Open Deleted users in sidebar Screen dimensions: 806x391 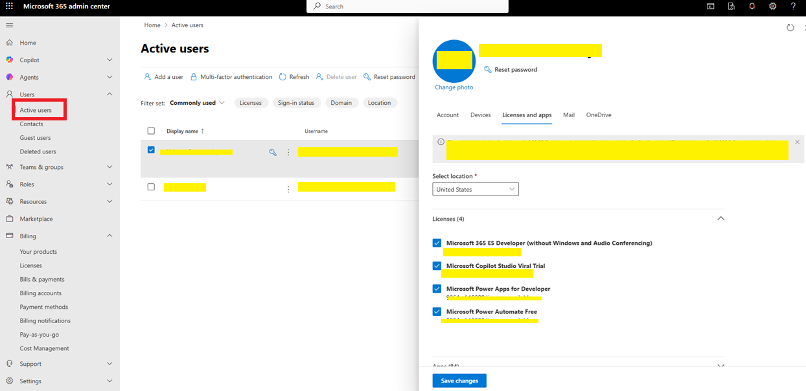(x=38, y=151)
